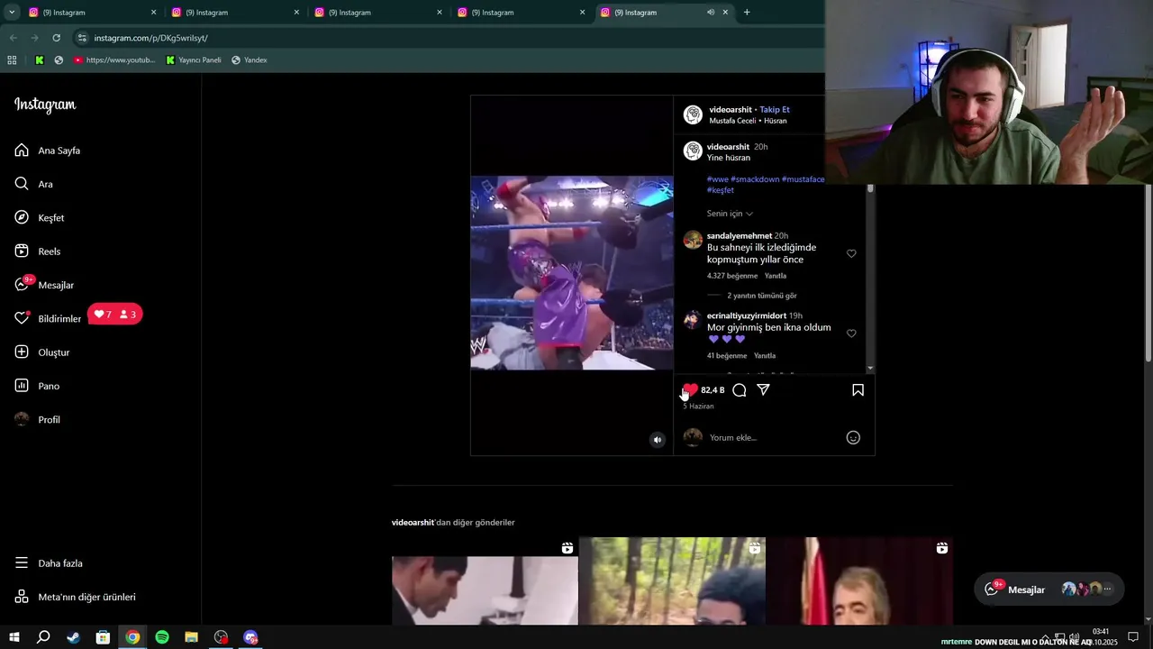Open the #keşfet hashtag
Viewport: 1153px width, 649px height.
click(x=721, y=190)
